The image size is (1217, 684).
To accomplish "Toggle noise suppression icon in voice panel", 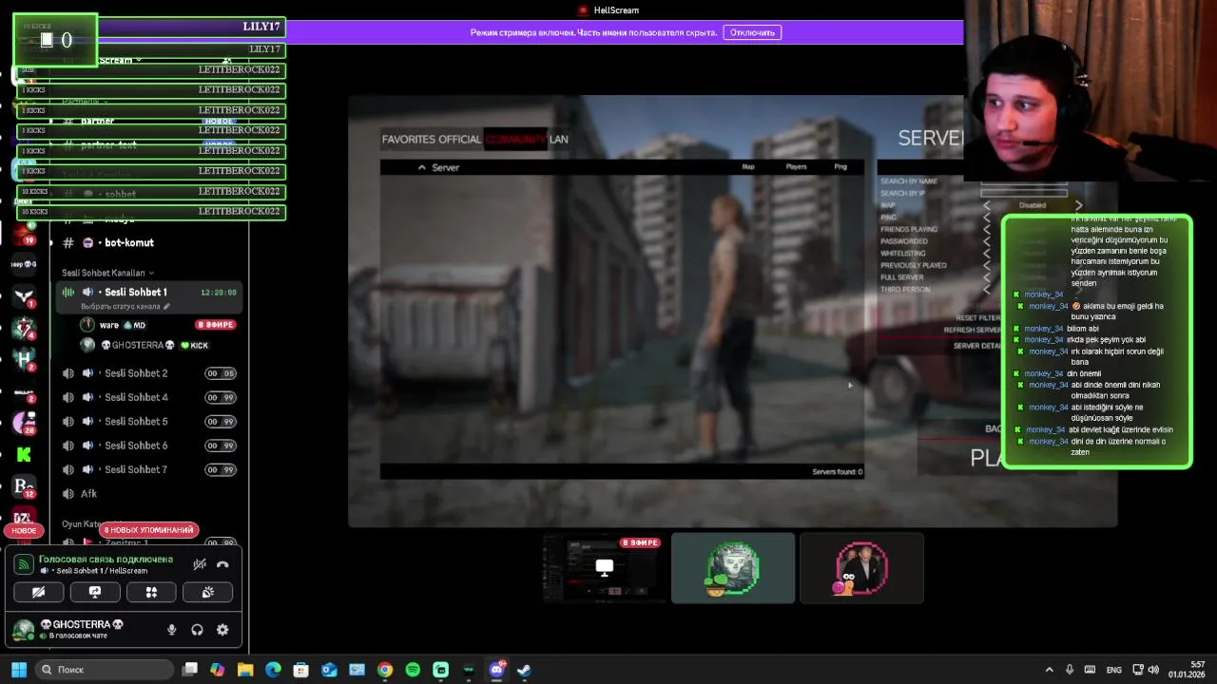I will pos(200,564).
